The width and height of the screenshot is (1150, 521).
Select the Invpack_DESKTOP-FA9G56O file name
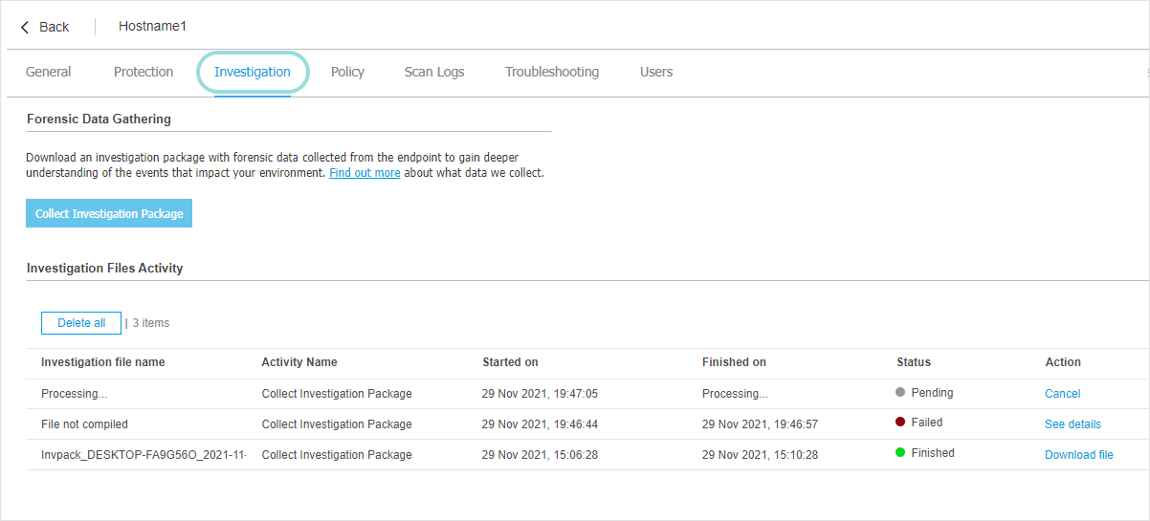(x=144, y=455)
